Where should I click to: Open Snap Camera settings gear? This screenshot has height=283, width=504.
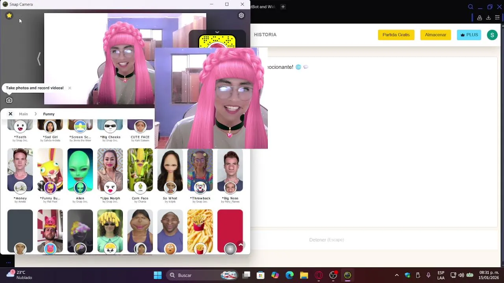coord(241,15)
